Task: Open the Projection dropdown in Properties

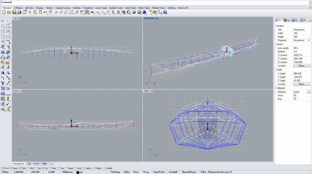Action: (309, 40)
